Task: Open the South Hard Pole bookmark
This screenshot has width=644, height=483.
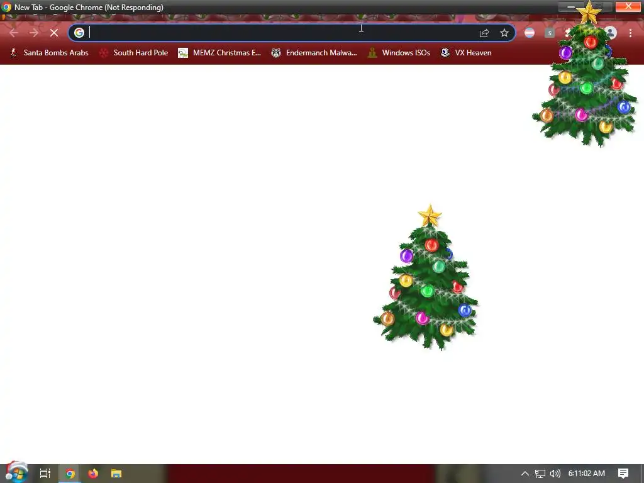Action: point(134,53)
